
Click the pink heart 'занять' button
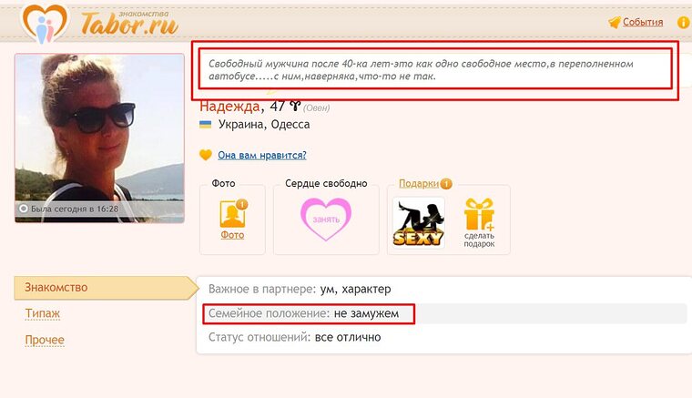[326, 219]
